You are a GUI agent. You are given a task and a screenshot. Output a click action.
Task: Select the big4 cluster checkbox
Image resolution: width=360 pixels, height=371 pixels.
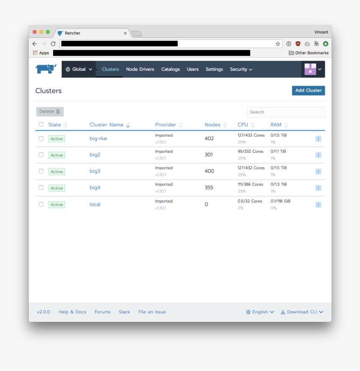(41, 188)
